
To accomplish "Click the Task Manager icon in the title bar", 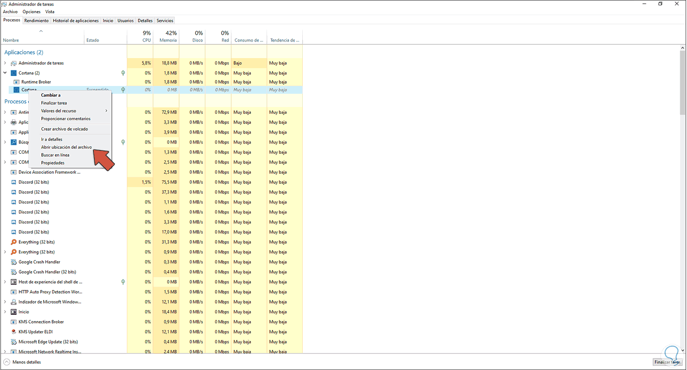I will click(x=5, y=4).
